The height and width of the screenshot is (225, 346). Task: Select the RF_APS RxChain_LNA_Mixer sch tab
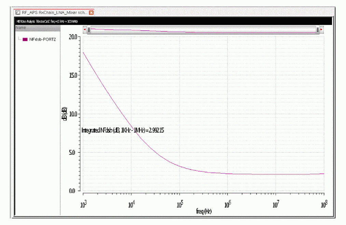tap(55, 13)
